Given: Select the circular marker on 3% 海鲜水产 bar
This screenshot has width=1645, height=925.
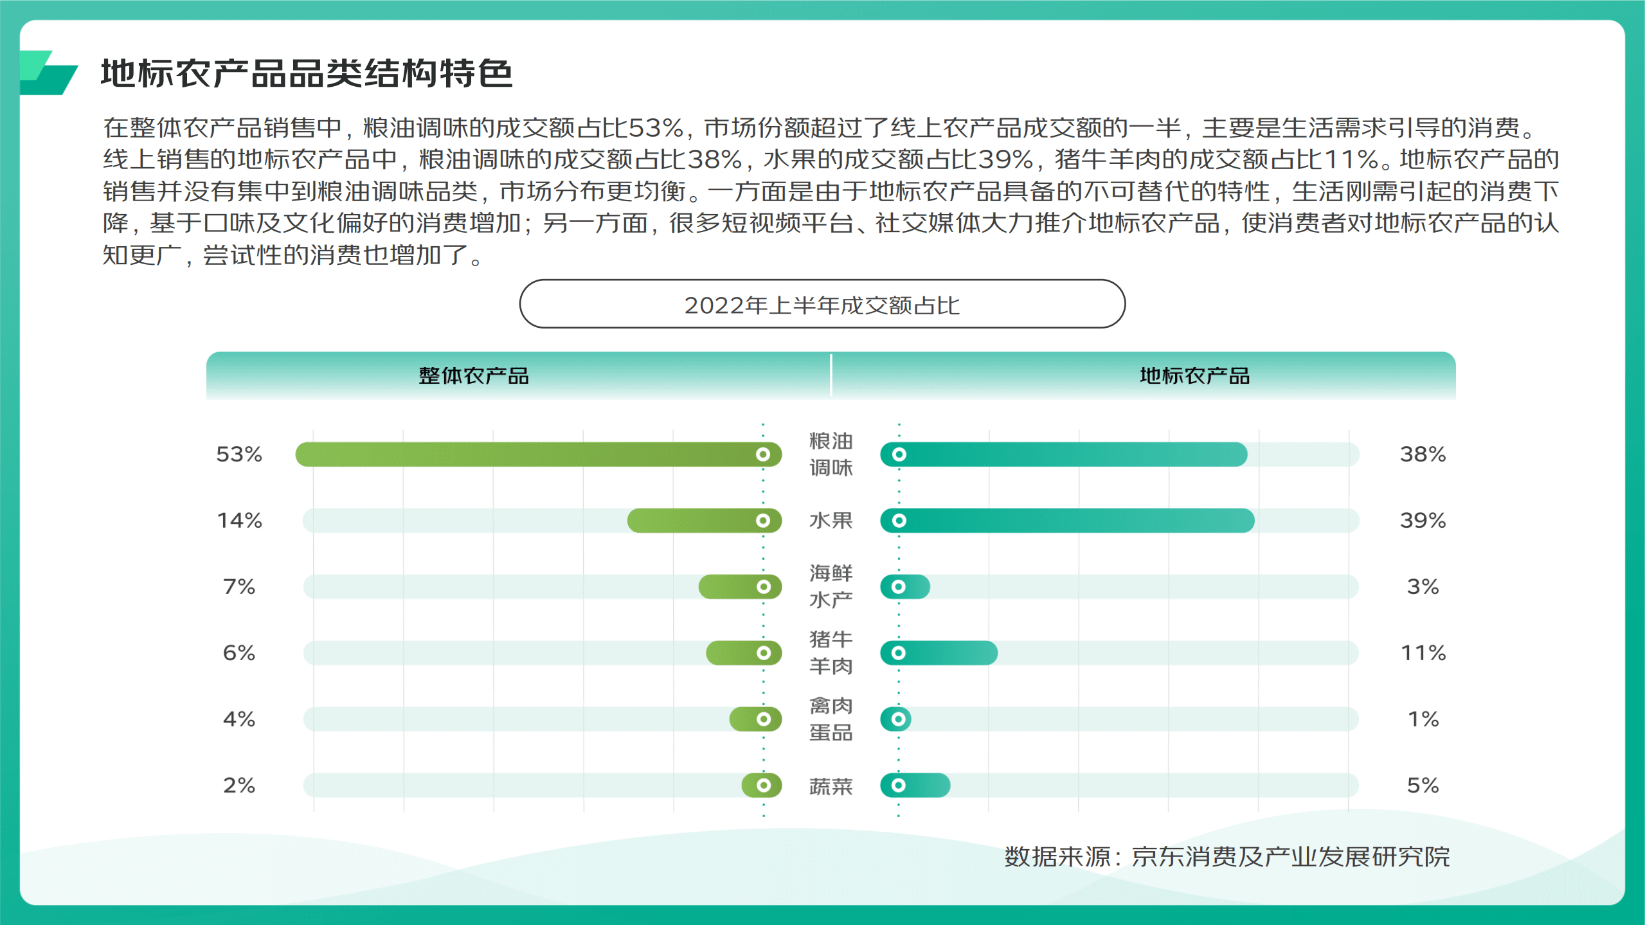Looking at the screenshot, I should click(x=898, y=587).
